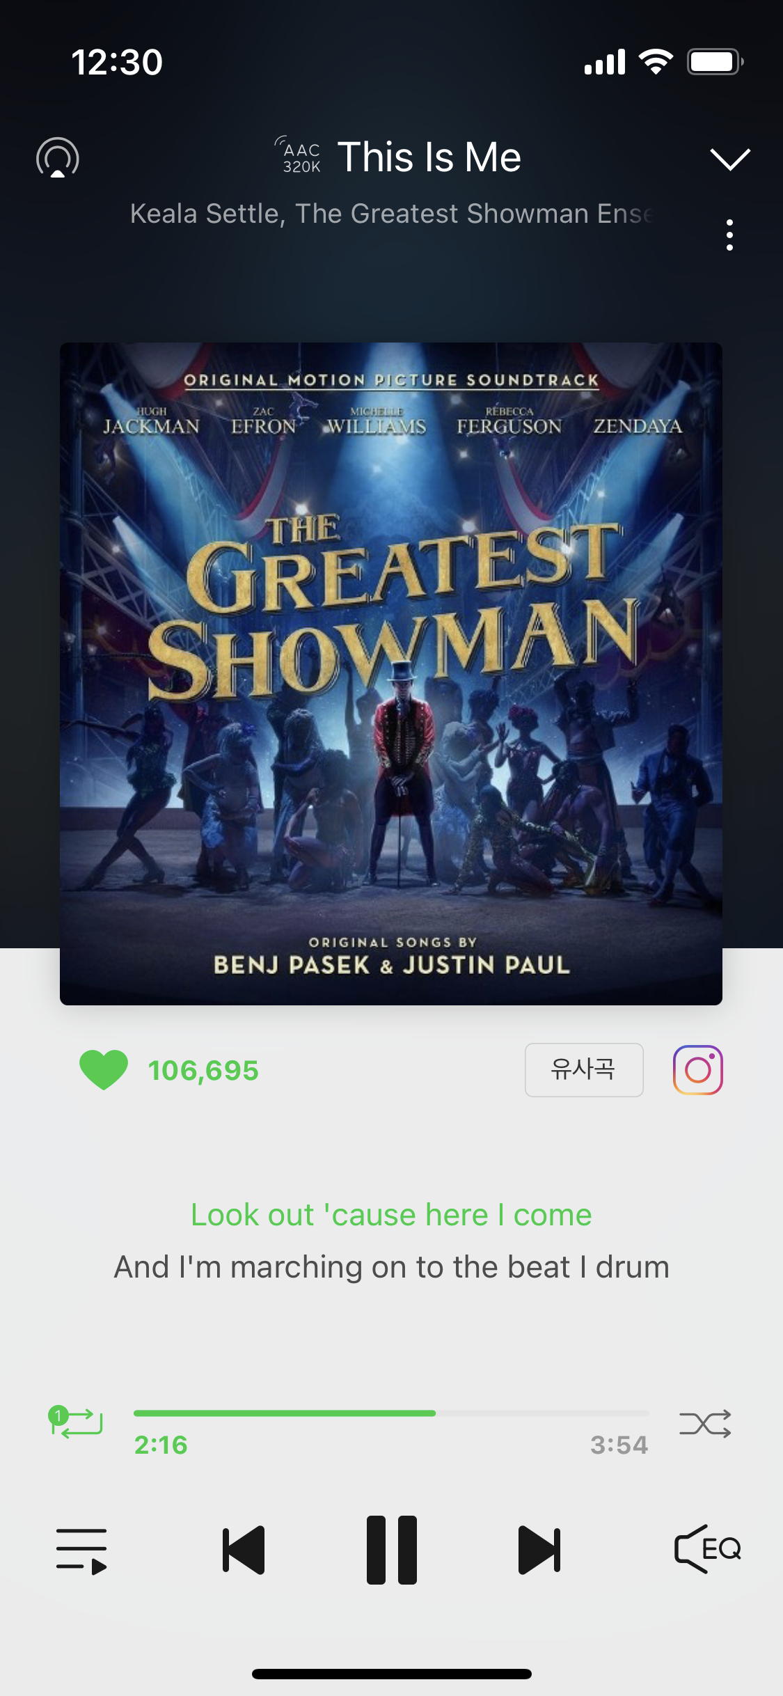
Task: Open the playlist queue icon
Action: [81, 1550]
